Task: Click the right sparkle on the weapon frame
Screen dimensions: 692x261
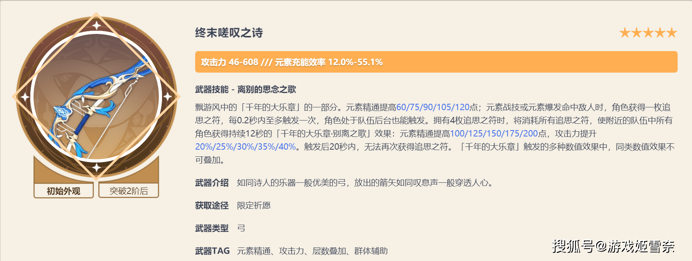Action: coord(168,96)
